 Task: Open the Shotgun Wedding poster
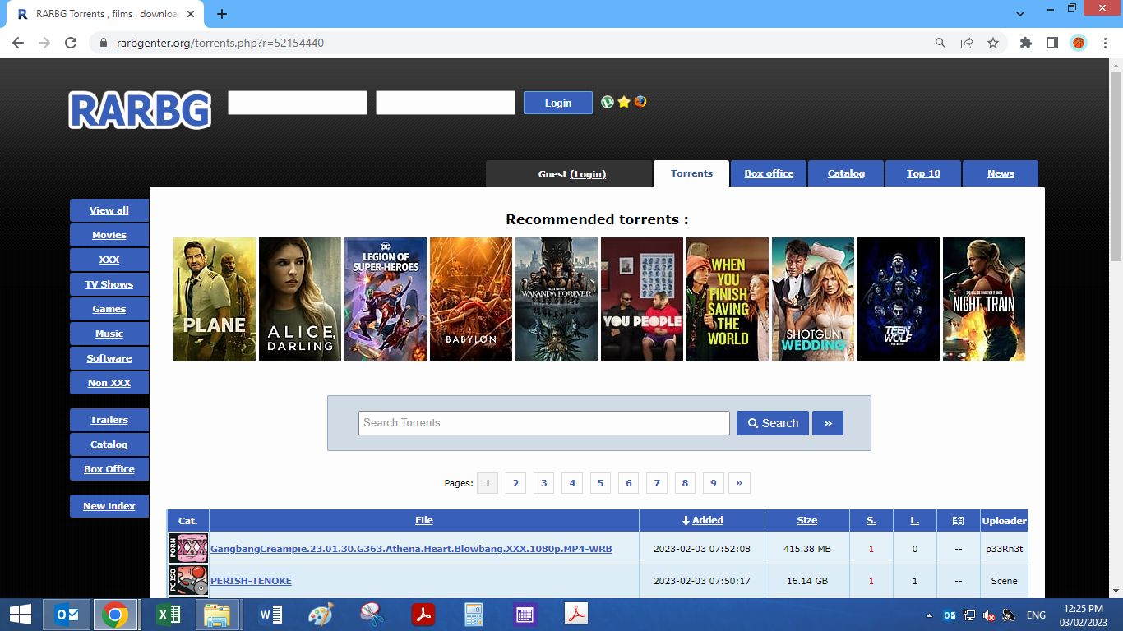[813, 299]
